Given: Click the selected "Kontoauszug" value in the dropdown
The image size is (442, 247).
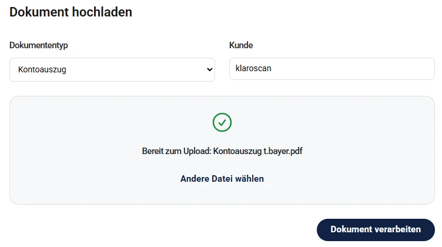Looking at the screenshot, I should coord(42,69).
